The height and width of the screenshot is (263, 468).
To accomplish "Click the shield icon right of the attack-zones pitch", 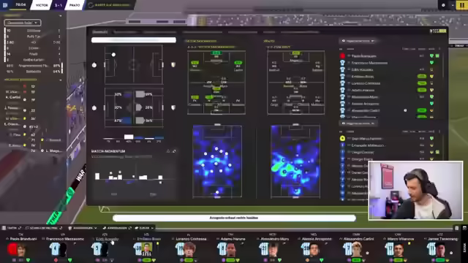I will coord(173,107).
